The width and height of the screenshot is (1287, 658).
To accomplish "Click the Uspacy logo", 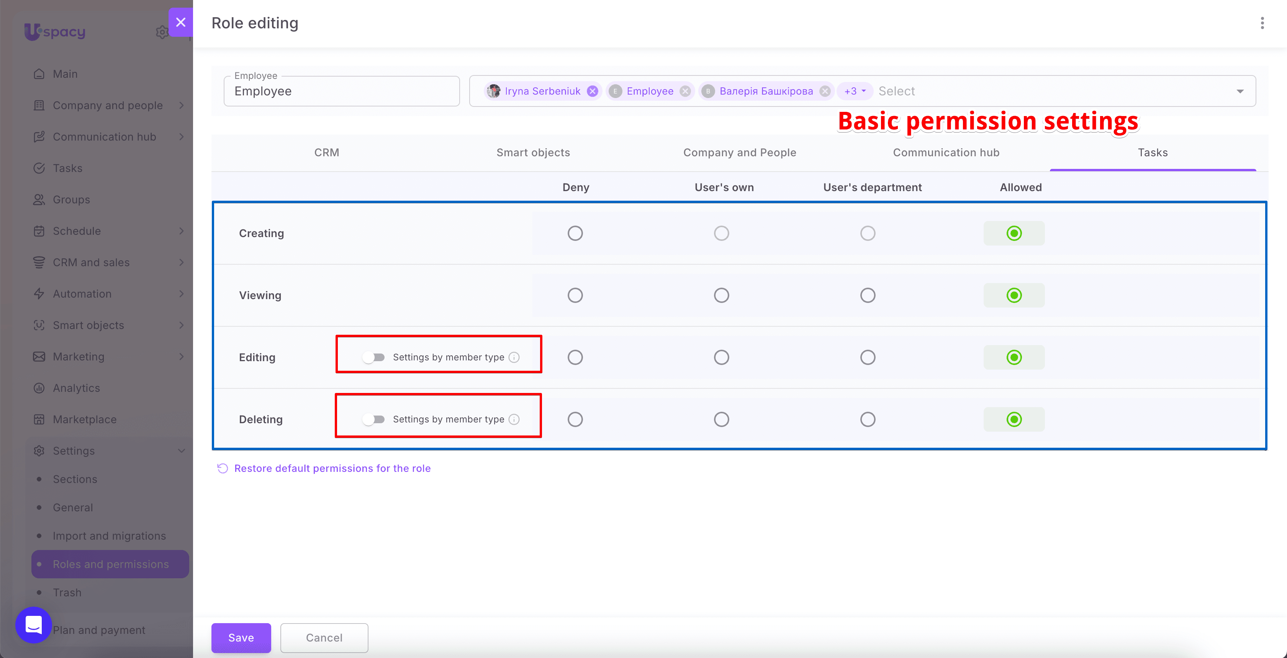I will point(55,31).
